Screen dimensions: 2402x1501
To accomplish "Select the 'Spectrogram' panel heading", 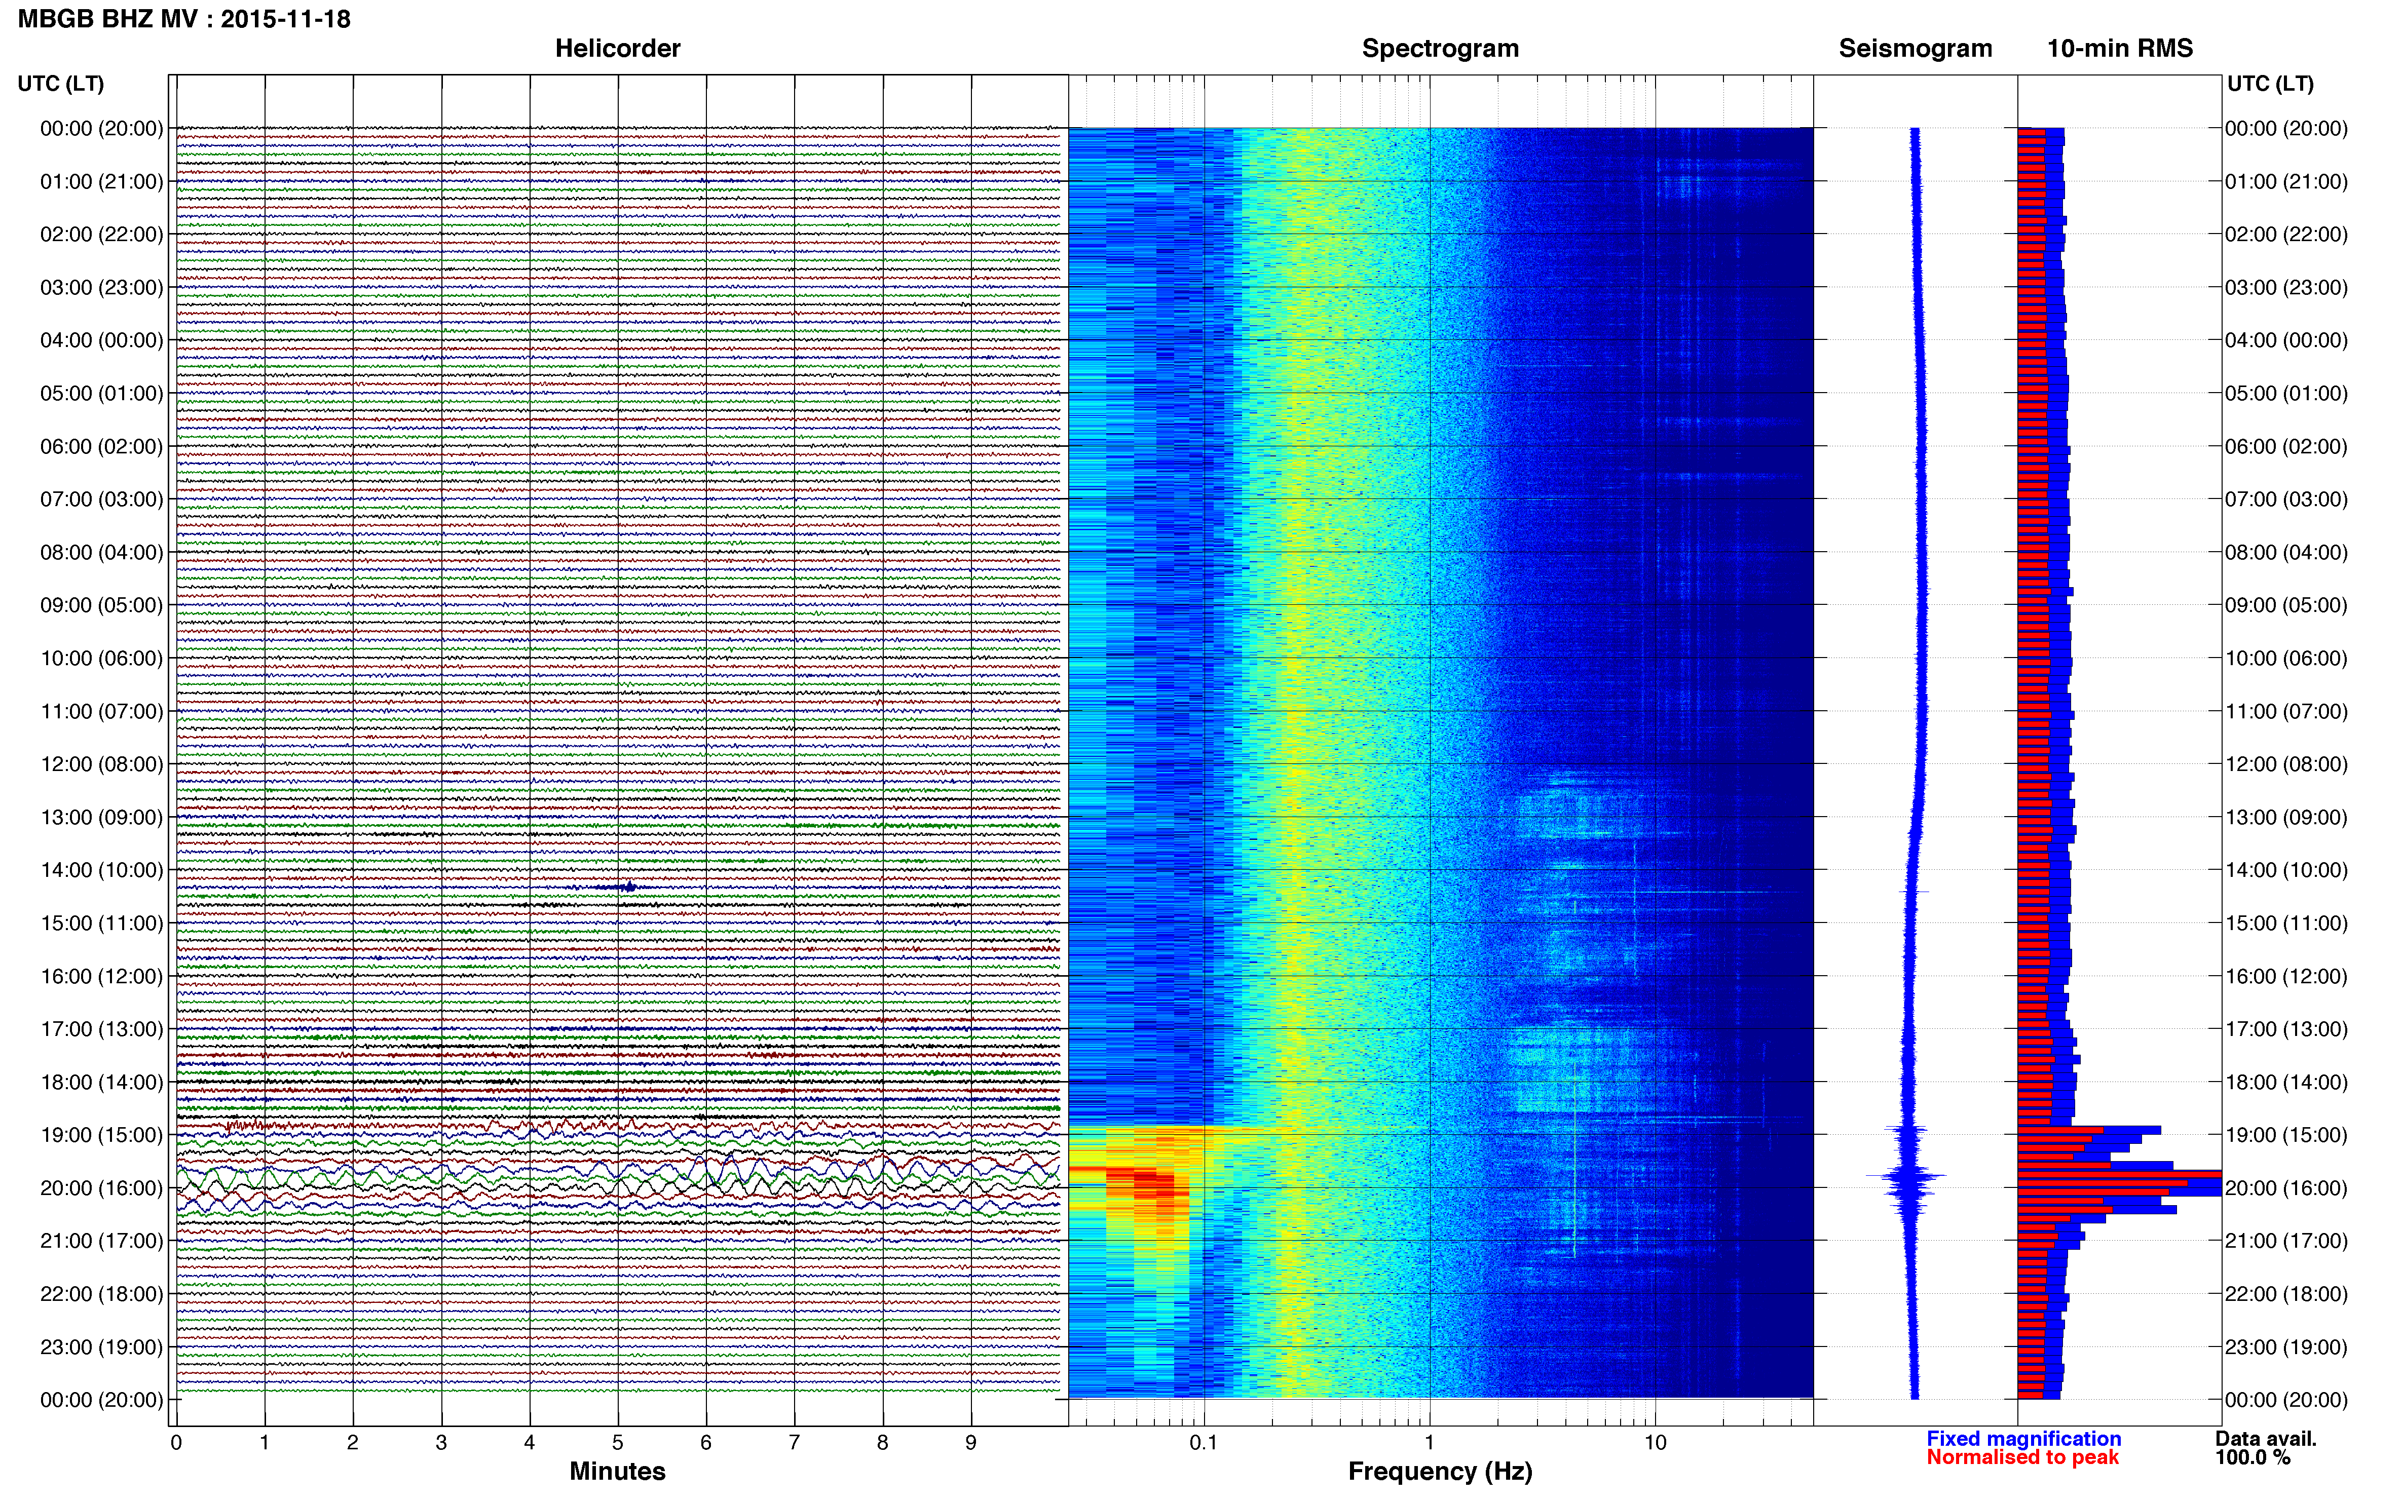I will point(1440,49).
